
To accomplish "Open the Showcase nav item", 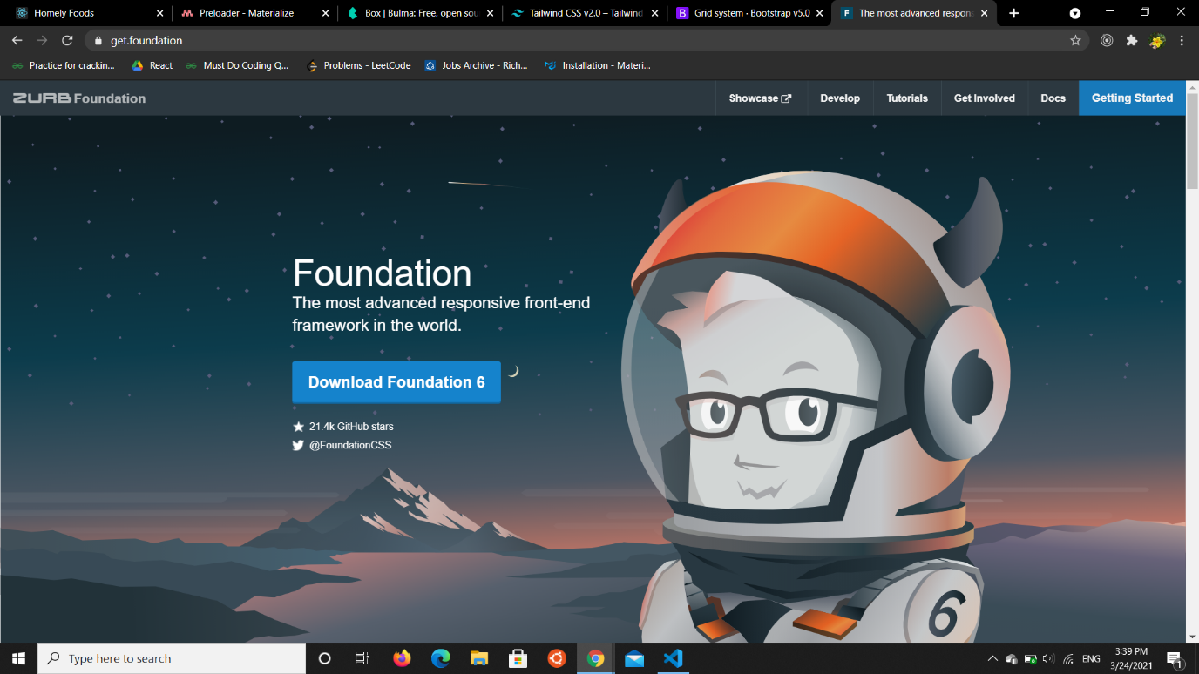I will 760,98.
